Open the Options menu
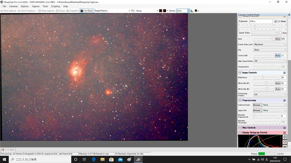 [25, 6]
